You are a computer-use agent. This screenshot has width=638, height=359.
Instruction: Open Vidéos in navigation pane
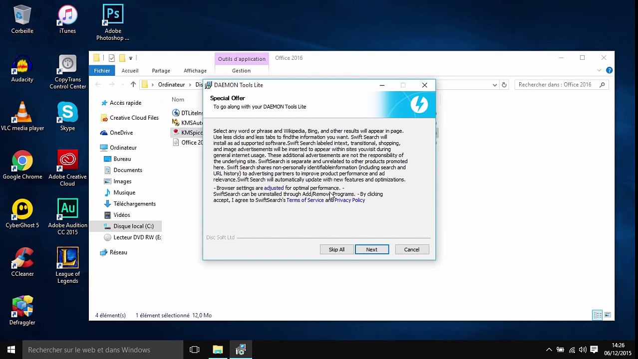(122, 215)
